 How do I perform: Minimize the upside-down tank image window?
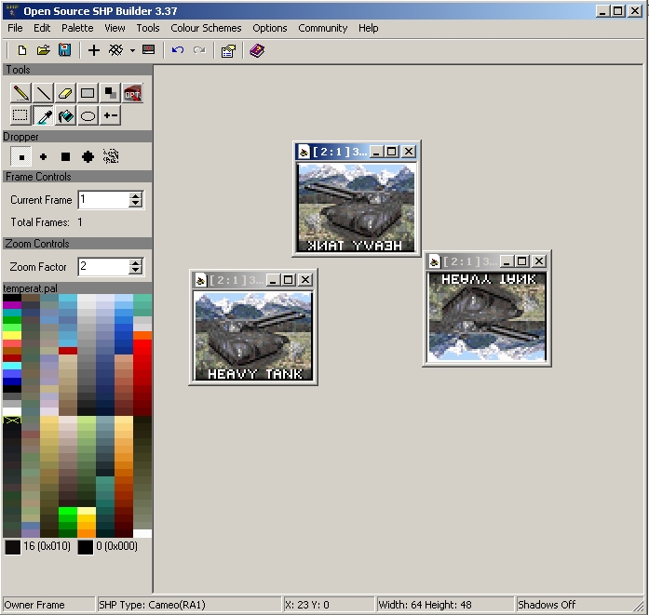click(507, 261)
